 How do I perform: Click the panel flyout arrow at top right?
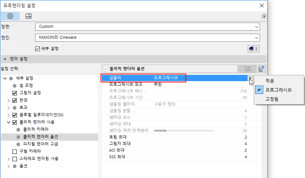[264, 16]
